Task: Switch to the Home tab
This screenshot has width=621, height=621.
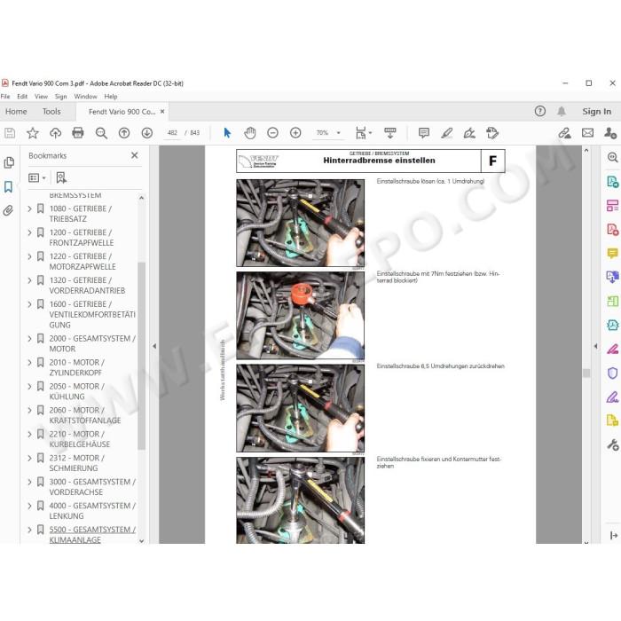Action: tap(16, 111)
